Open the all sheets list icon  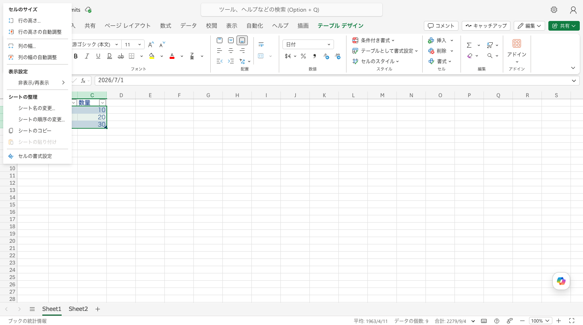(32, 309)
